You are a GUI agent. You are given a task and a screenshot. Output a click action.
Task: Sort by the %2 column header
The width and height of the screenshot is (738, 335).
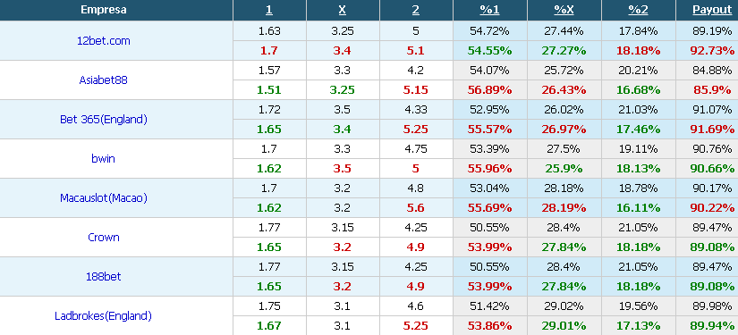coord(638,10)
